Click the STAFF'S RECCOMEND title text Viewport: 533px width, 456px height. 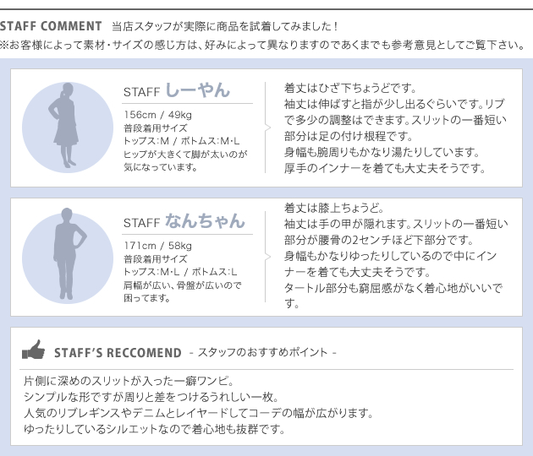click(x=118, y=353)
